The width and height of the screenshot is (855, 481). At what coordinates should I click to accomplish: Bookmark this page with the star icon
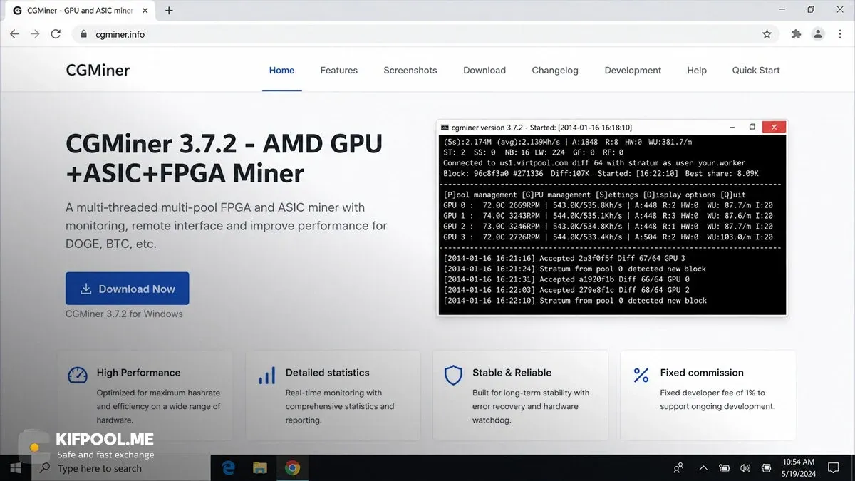(767, 33)
